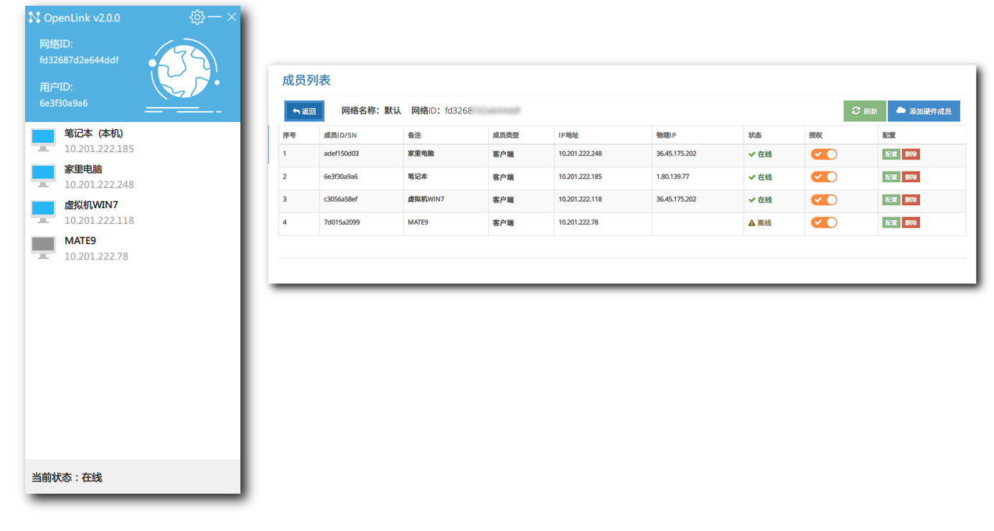Click 添加硬件成员 to add hardware member
The height and width of the screenshot is (531, 994).
pos(924,111)
